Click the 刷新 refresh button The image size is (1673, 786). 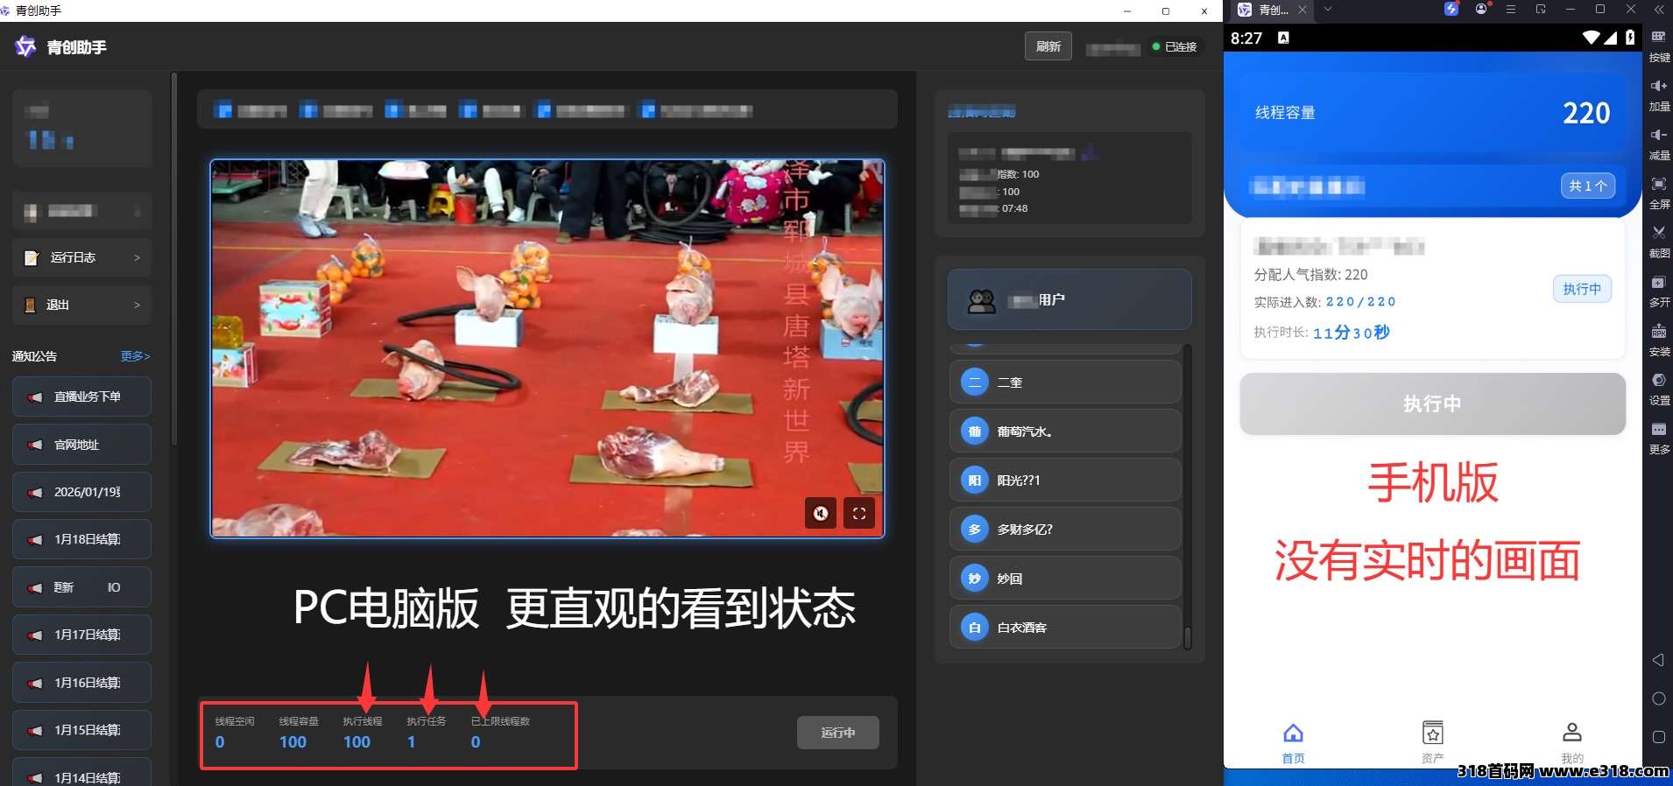click(1048, 46)
